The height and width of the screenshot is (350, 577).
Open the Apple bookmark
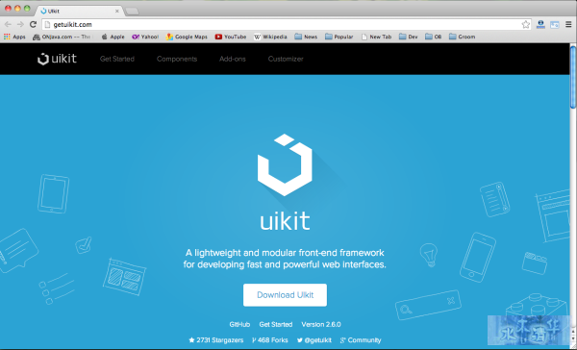point(113,37)
